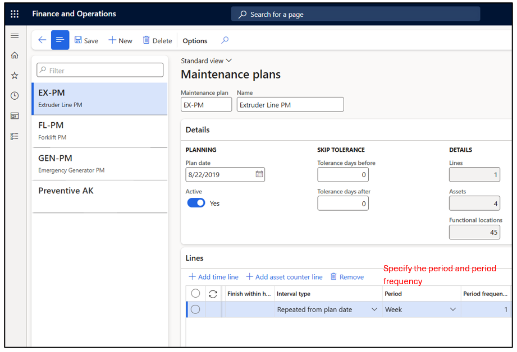Toggle the Active switch
Image resolution: width=517 pixels, height=352 pixels.
click(x=196, y=203)
